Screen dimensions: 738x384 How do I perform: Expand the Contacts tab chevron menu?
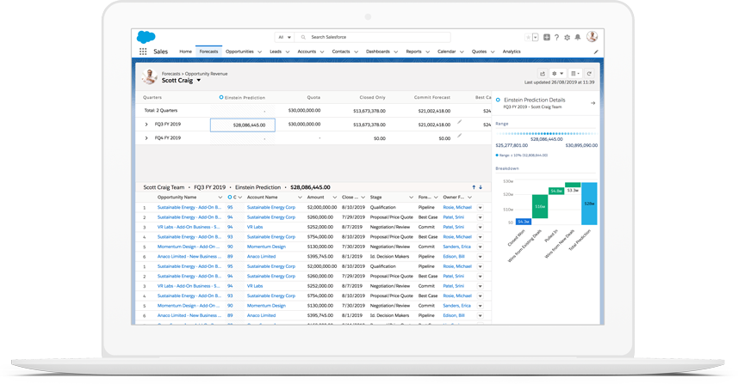(356, 52)
